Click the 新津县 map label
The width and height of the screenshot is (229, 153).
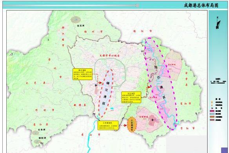coord(80,105)
